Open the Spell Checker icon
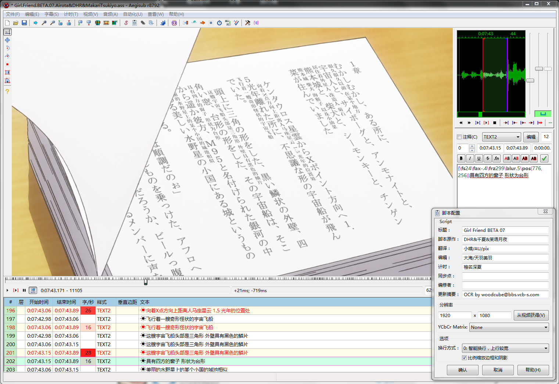559x384 pixels. tap(236, 23)
